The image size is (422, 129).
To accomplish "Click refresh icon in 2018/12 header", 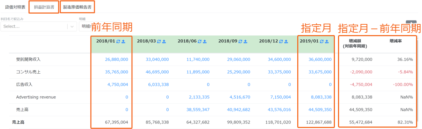I will [281, 41].
